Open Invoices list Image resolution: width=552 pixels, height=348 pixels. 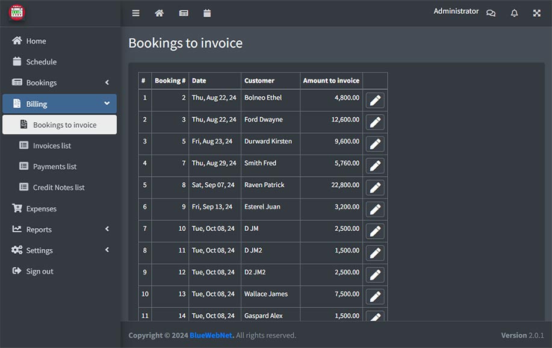click(60, 146)
